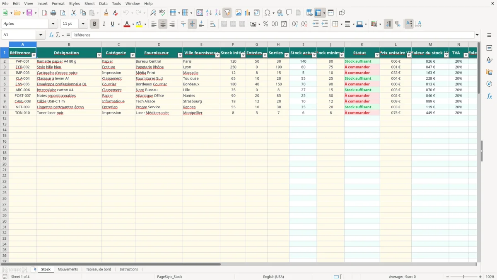This screenshot has height=280, width=497.
Task: Switch to the Mouvements sheet tab
Action: pos(68,269)
